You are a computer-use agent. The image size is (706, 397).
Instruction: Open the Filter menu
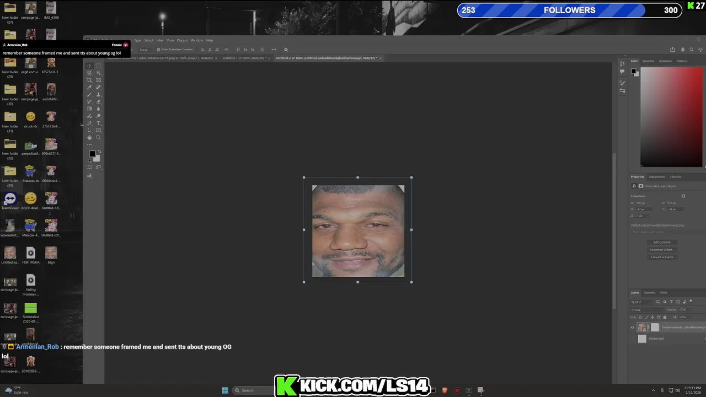click(160, 40)
